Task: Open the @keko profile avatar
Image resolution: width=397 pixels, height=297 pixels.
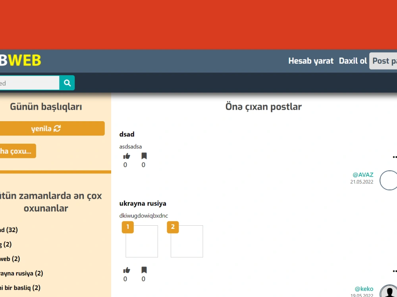Action: 388,291
